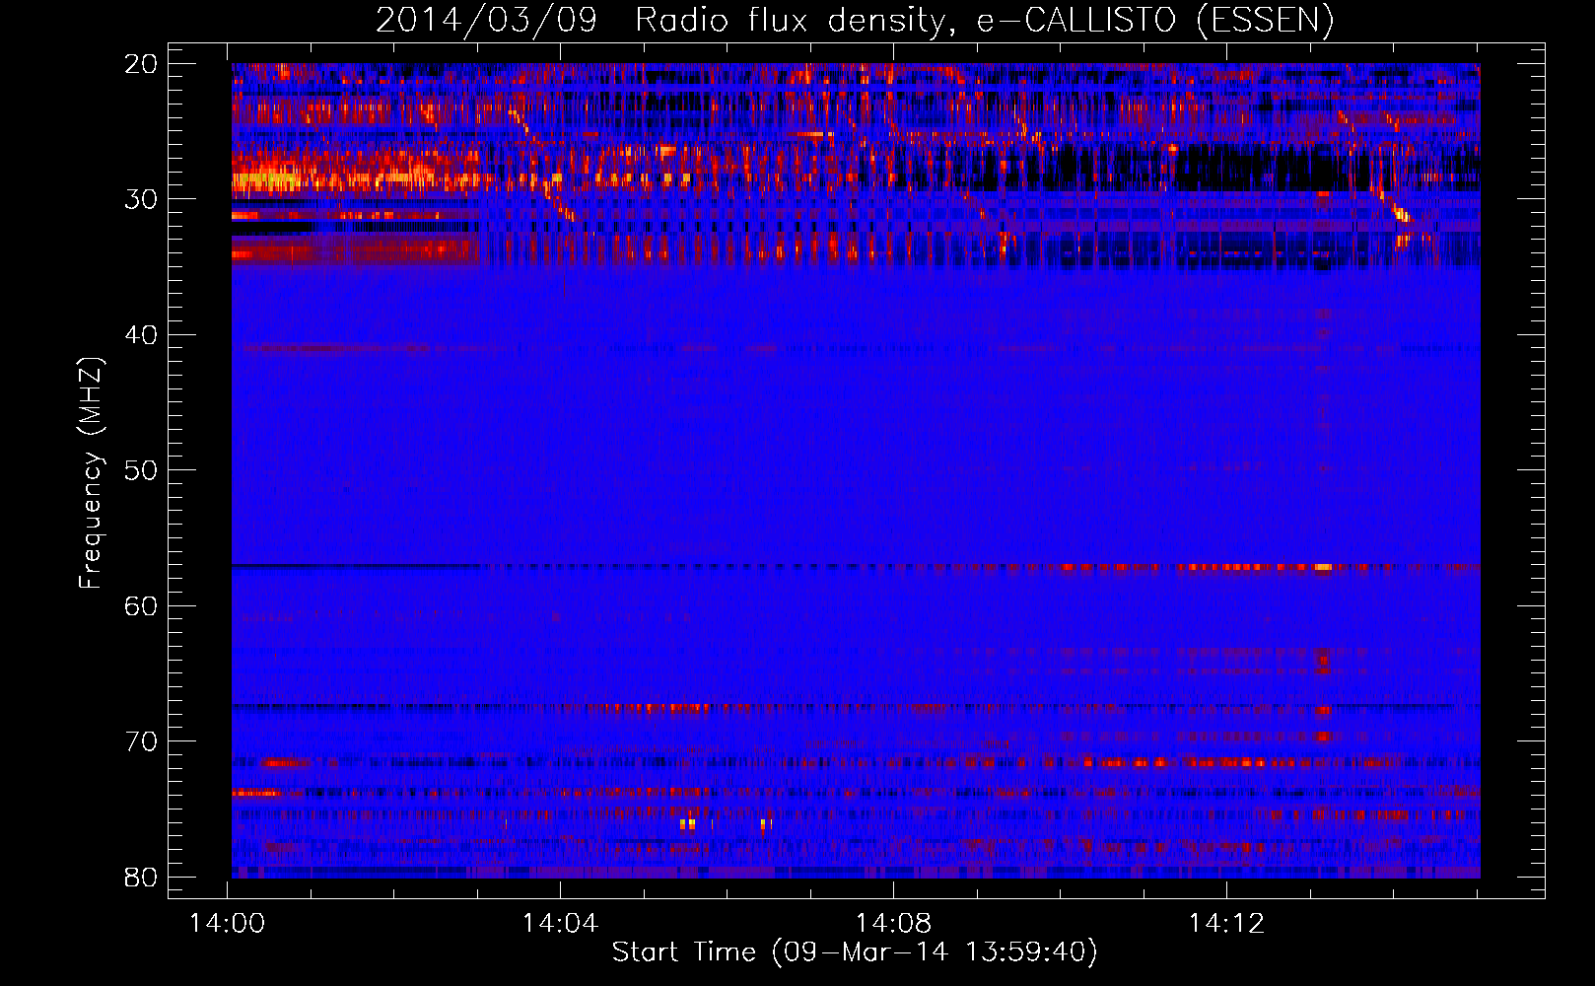Image resolution: width=1595 pixels, height=986 pixels.
Task: Click the 30 MHz tick label
Action: (x=141, y=199)
